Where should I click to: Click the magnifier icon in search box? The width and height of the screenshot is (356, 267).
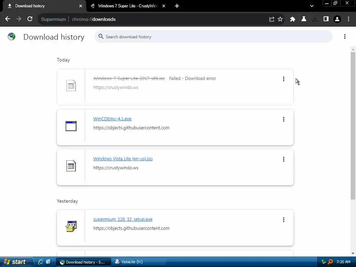coord(101,37)
